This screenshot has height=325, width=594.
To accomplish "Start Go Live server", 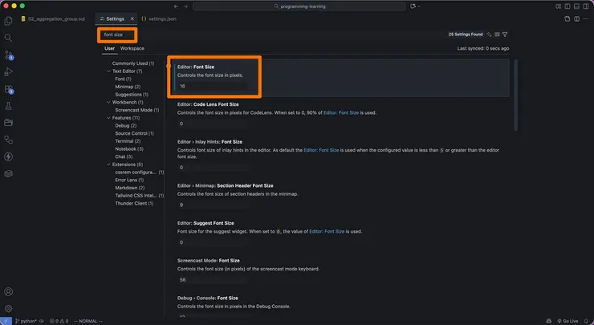I will tap(568, 321).
